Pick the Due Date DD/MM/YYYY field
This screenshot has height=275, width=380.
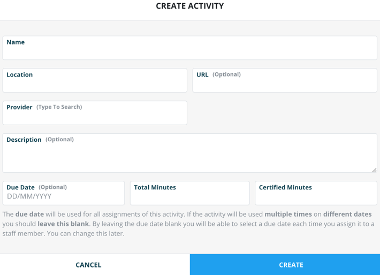pyautogui.click(x=63, y=197)
